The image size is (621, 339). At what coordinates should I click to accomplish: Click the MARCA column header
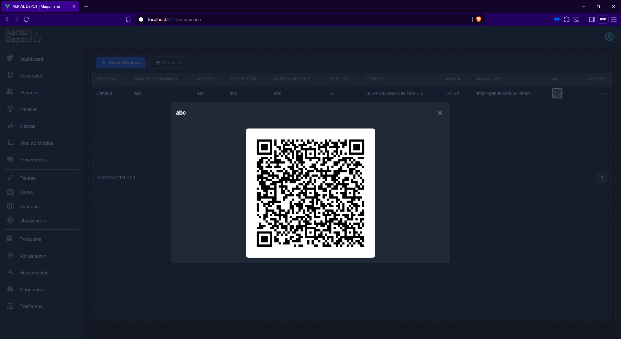(x=453, y=79)
